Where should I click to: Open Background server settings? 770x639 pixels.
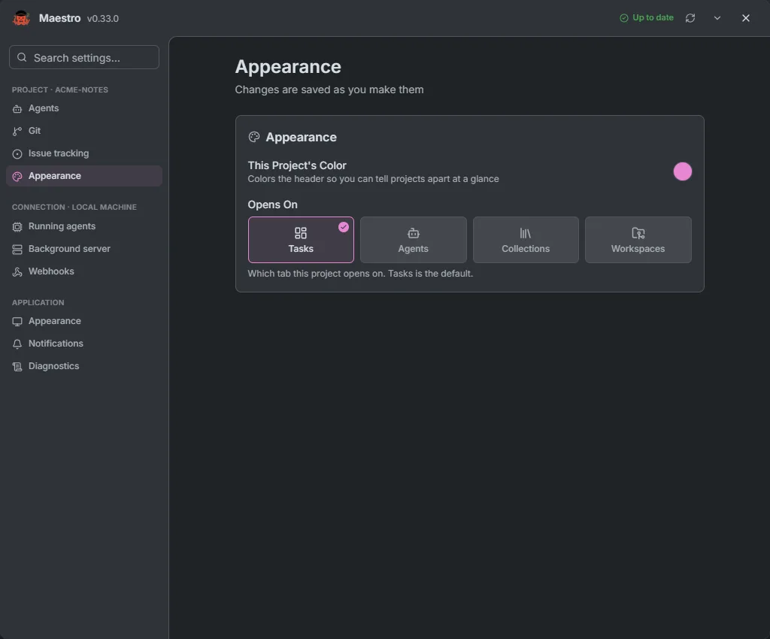[x=84, y=250]
